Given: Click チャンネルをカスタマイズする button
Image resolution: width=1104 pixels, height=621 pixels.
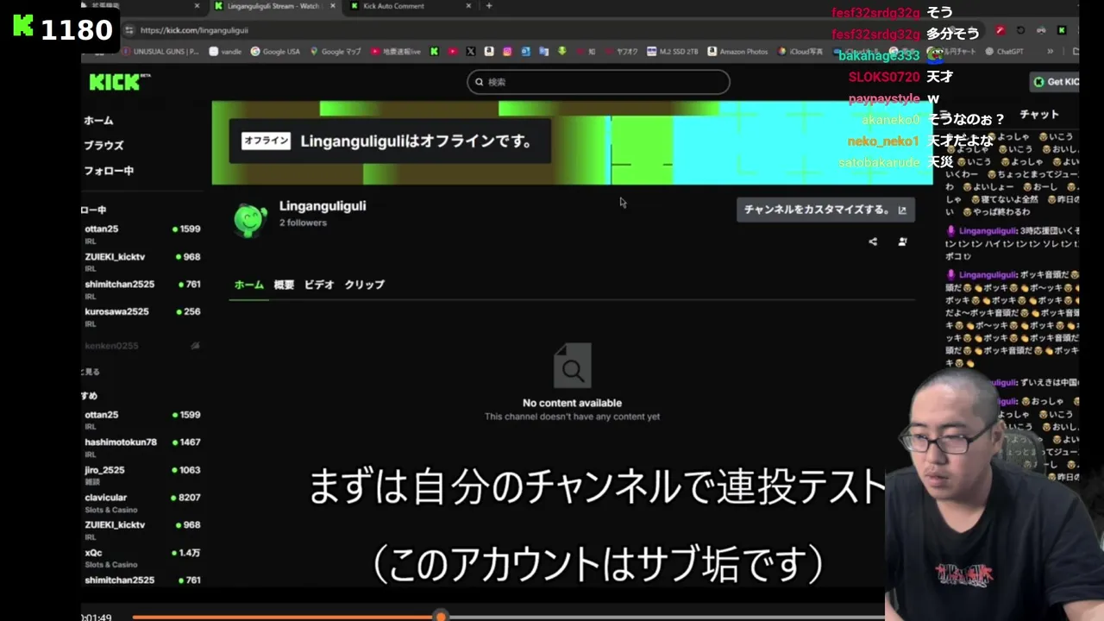Looking at the screenshot, I should pos(825,210).
